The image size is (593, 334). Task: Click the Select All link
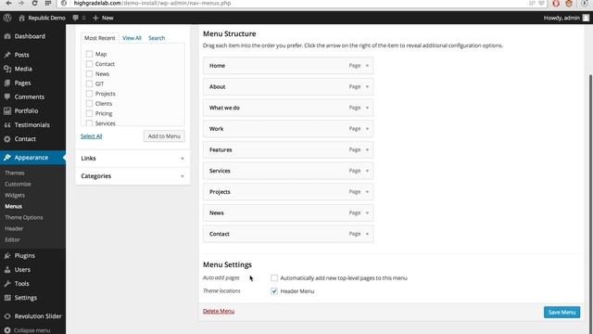pos(91,136)
